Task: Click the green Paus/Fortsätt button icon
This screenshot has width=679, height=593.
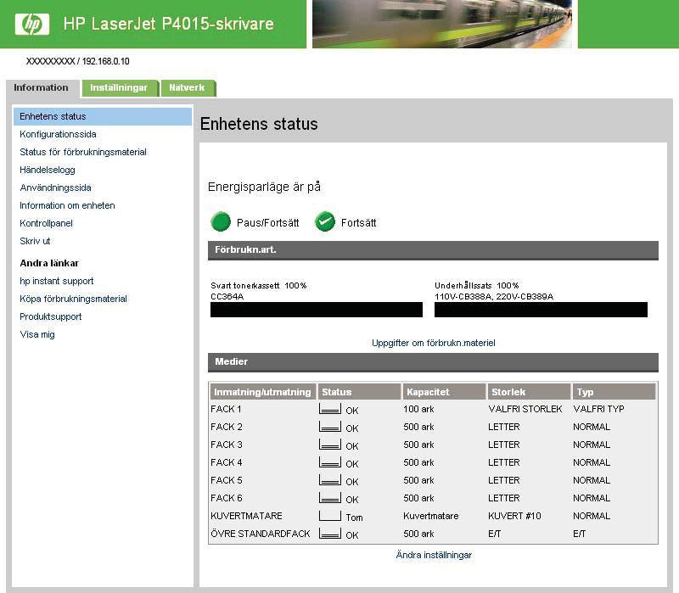Action: pos(221,221)
